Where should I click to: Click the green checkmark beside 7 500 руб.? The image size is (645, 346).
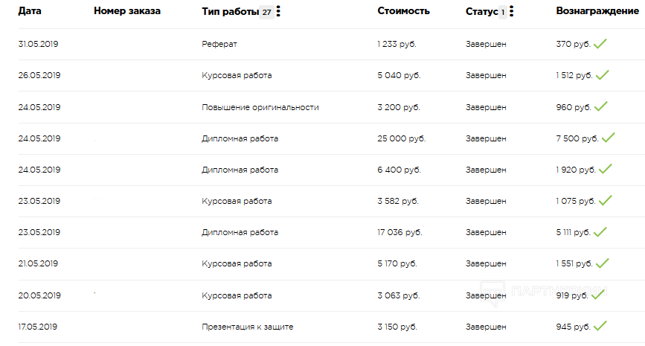tap(609, 138)
